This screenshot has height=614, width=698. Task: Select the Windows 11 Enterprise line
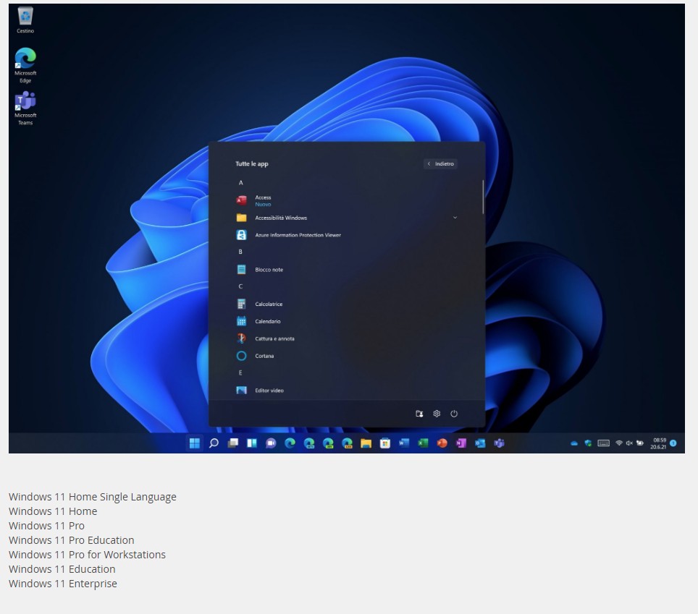point(63,584)
